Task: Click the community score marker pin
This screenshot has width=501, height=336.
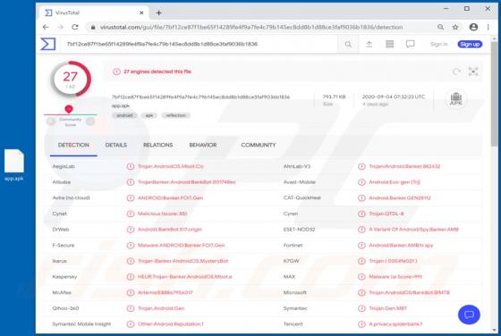Action: [x=69, y=109]
